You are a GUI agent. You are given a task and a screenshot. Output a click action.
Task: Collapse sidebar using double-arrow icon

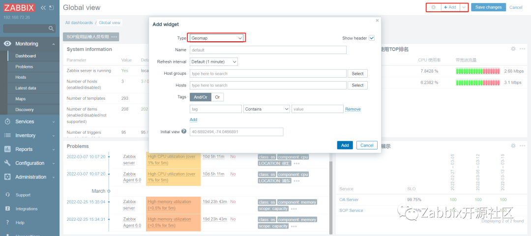(43, 7)
